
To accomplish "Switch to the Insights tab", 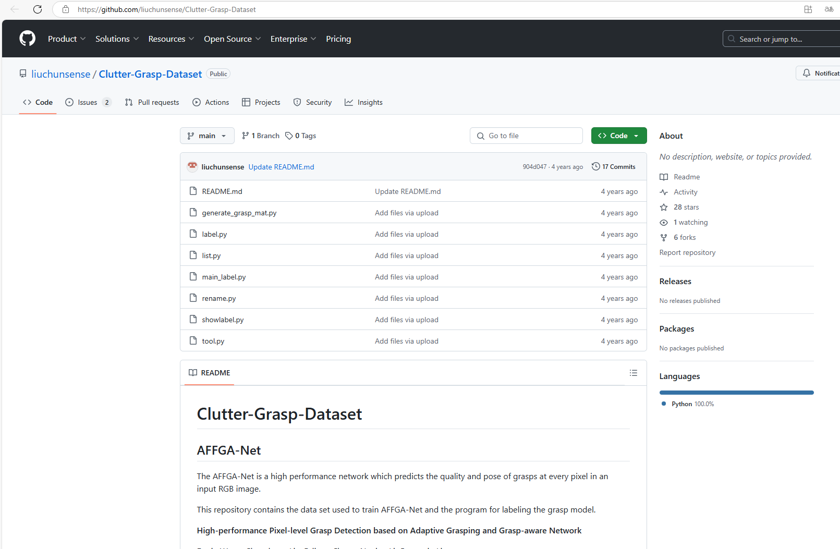I will pyautogui.click(x=363, y=102).
